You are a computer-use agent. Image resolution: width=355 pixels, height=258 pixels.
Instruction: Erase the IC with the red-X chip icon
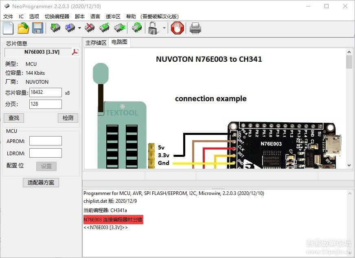point(90,28)
